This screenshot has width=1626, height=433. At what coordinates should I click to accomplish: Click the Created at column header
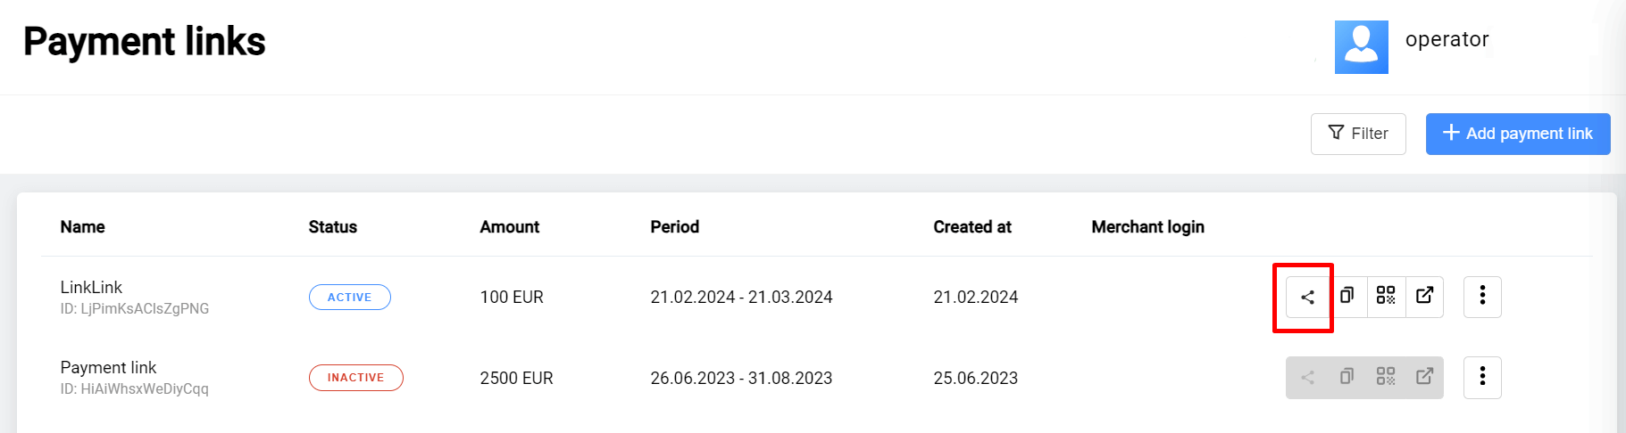pyautogui.click(x=971, y=227)
